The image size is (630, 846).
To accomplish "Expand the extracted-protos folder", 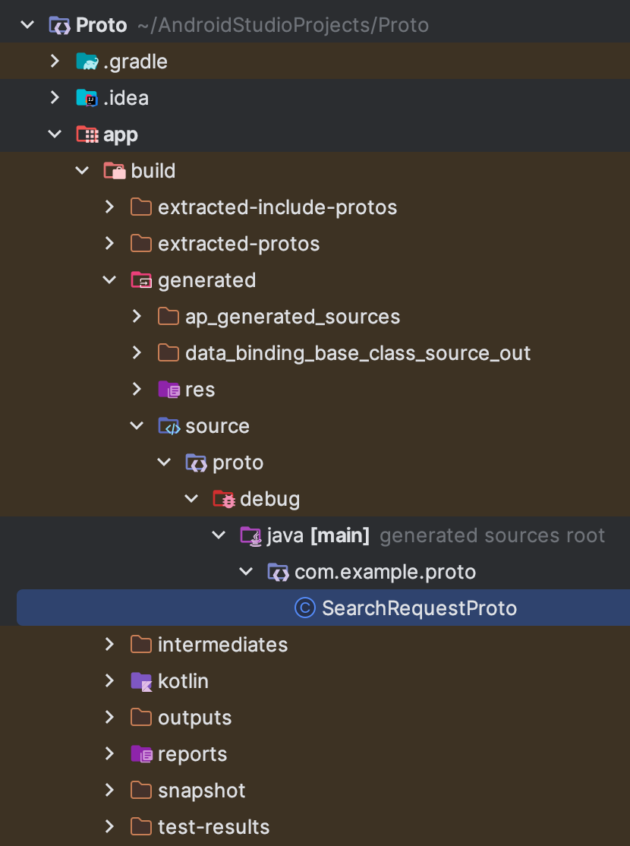I will [109, 243].
